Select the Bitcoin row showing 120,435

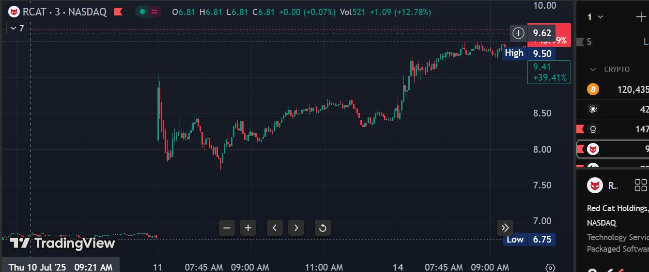tap(613, 89)
